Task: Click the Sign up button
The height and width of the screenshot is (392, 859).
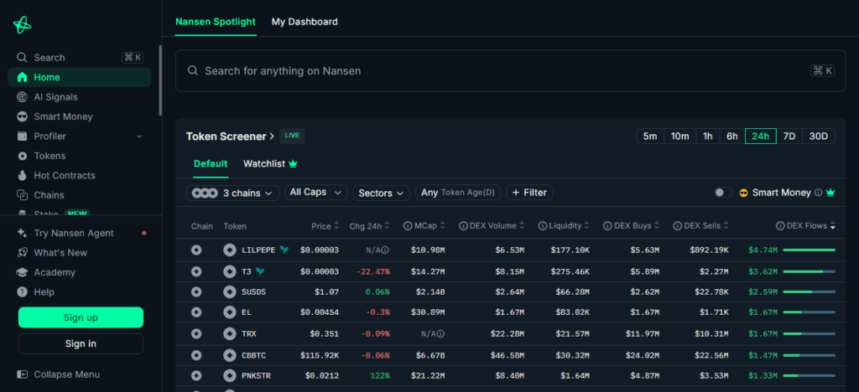Action: pos(81,317)
